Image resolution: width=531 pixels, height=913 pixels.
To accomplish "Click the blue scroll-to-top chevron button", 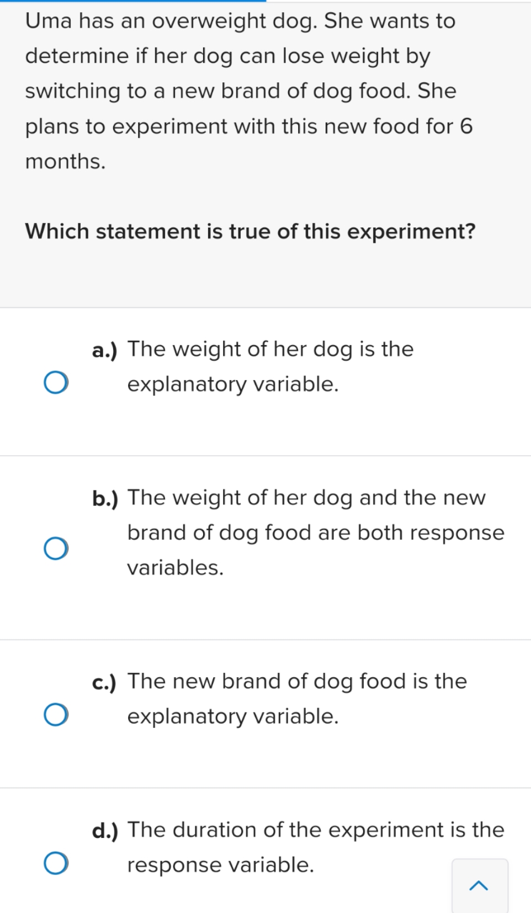I will 479,886.
